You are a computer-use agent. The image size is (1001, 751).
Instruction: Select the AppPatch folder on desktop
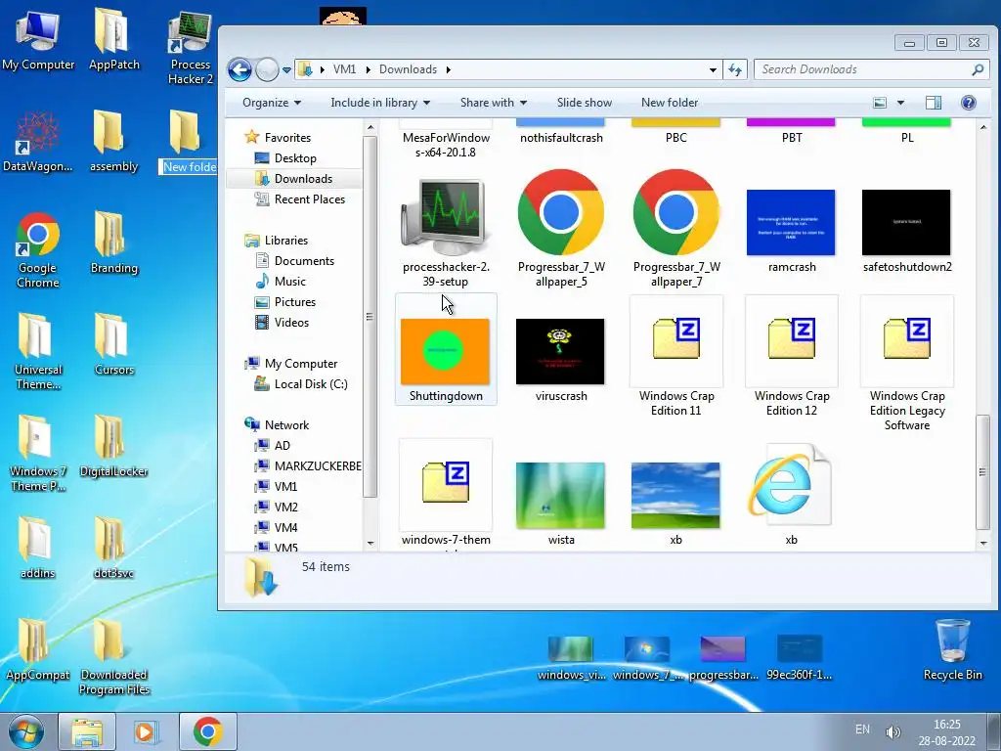tap(113, 39)
